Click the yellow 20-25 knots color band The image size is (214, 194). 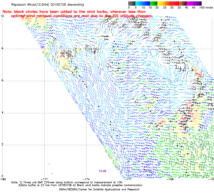point(161,4)
